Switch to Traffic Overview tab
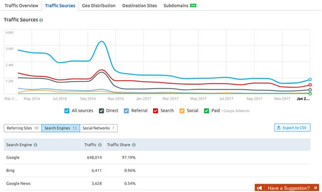Viewport: 322px width, 192px height. [21, 6]
